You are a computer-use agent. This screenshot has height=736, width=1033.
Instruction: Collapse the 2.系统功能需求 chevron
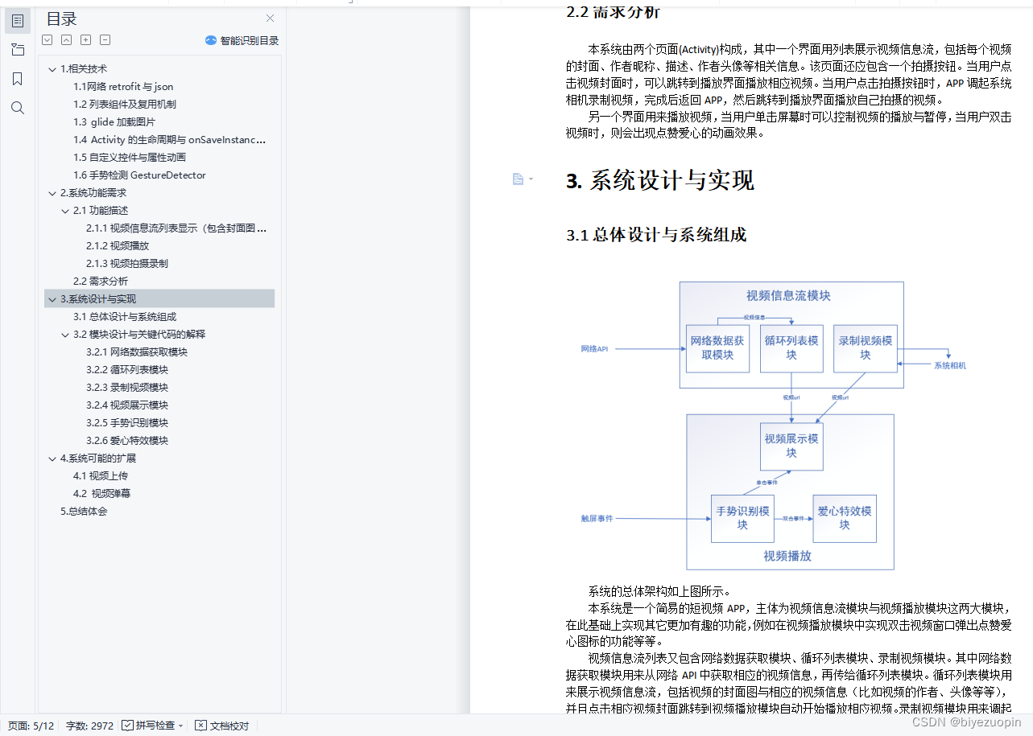(x=52, y=193)
